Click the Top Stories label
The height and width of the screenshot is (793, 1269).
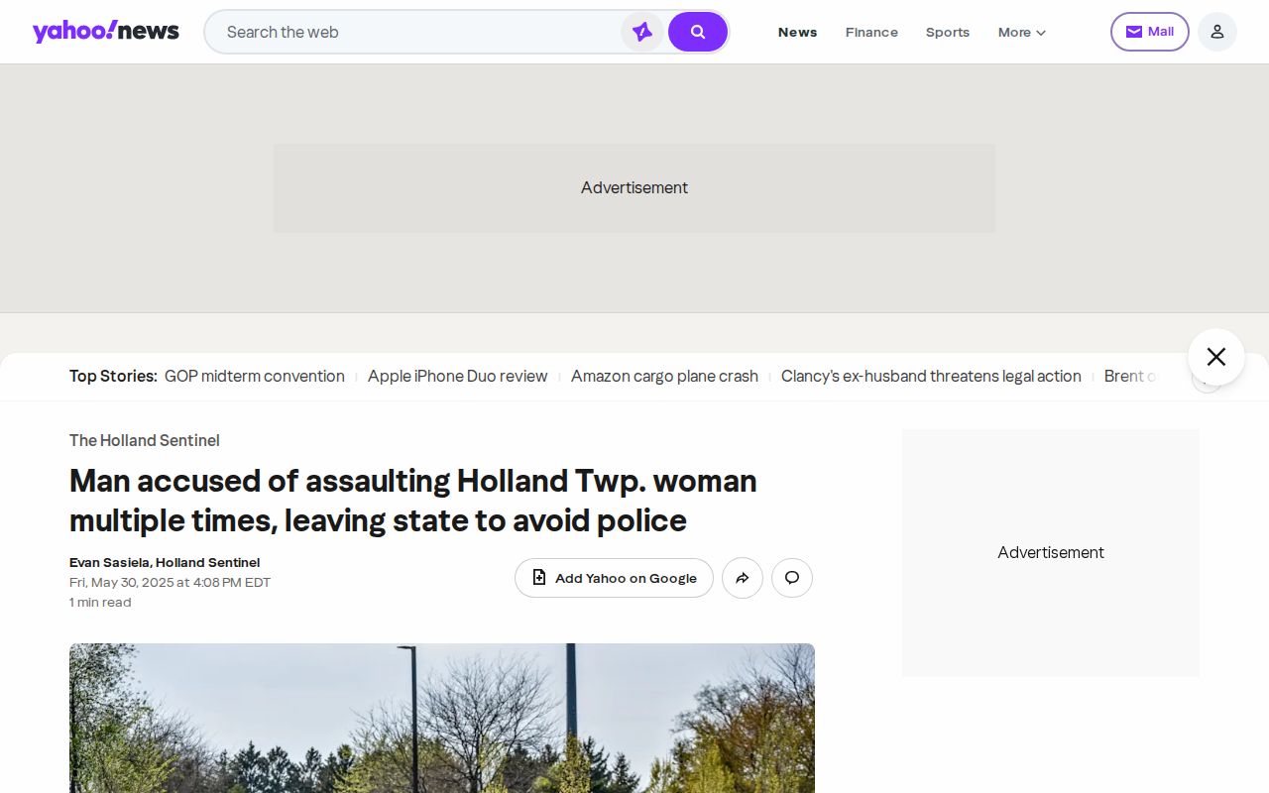[x=113, y=377]
